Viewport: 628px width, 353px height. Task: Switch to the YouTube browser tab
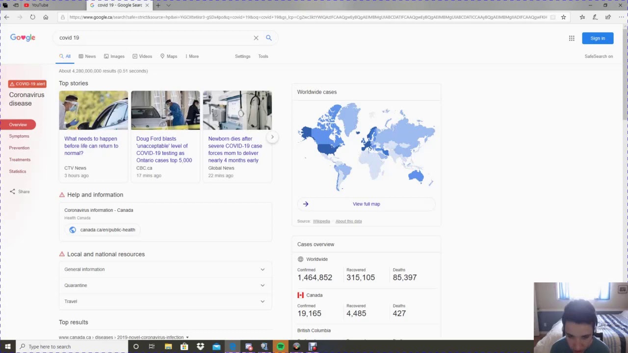(54, 5)
